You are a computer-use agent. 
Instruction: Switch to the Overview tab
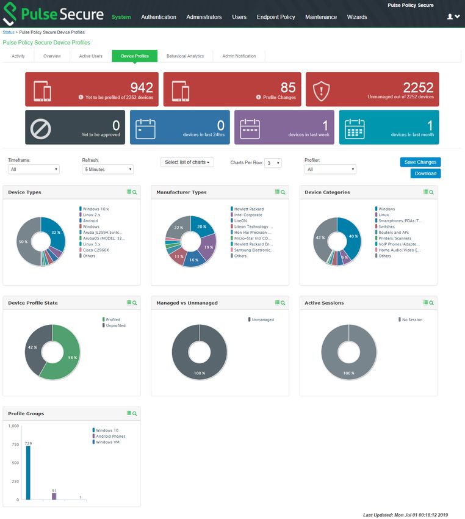tap(52, 56)
